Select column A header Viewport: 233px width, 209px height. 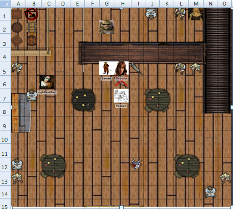pyautogui.click(x=18, y=3)
